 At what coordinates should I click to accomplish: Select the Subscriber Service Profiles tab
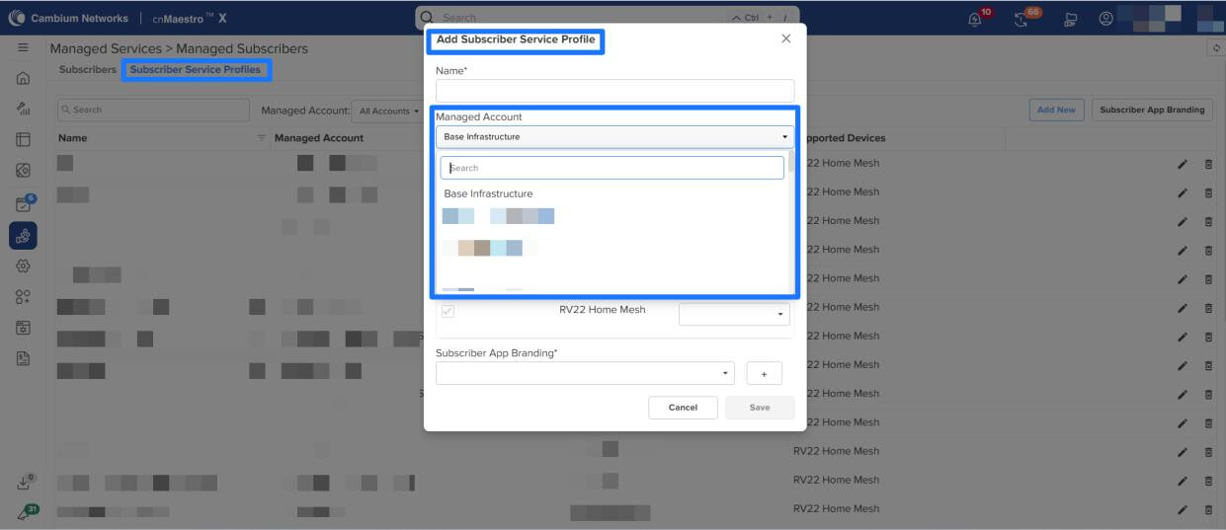point(196,70)
